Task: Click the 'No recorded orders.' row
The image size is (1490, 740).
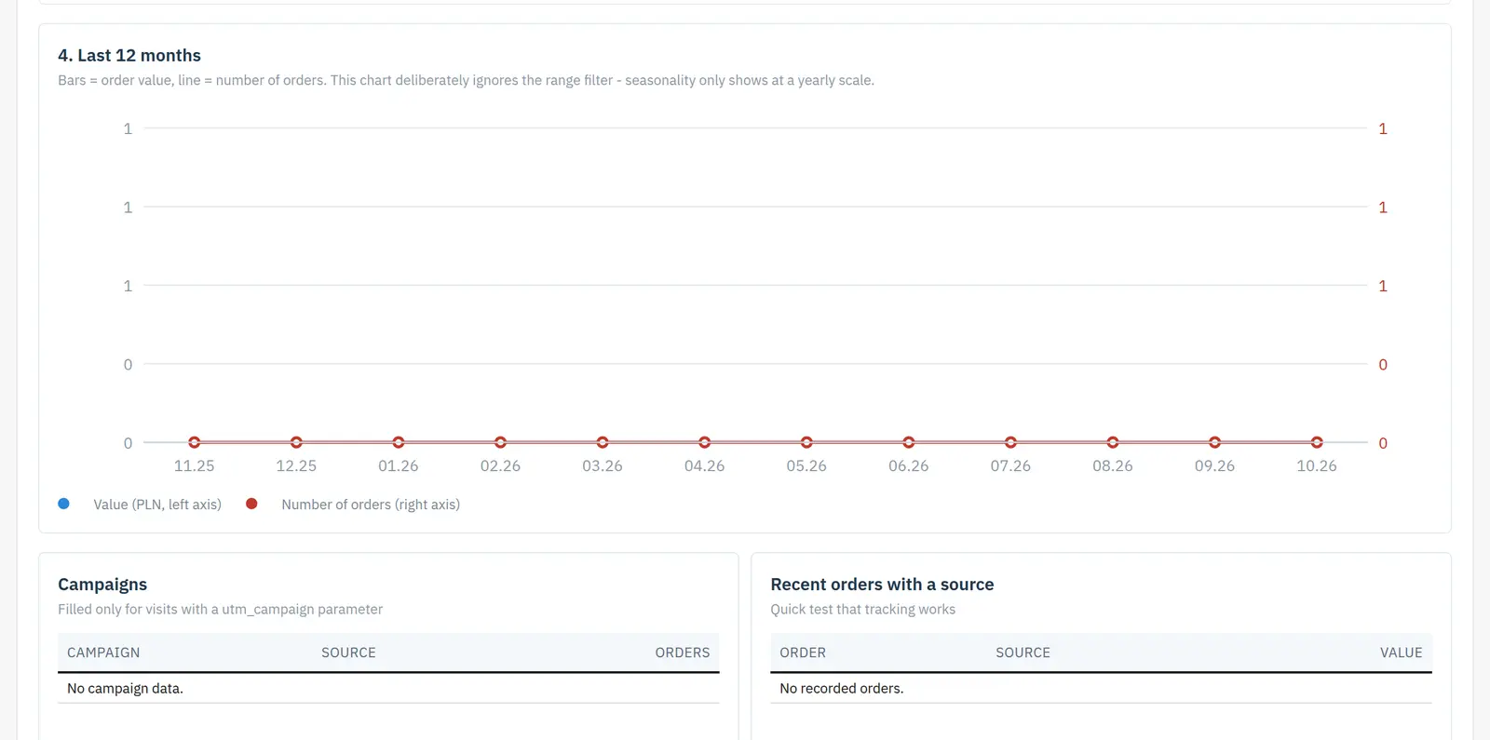Action: click(1101, 688)
